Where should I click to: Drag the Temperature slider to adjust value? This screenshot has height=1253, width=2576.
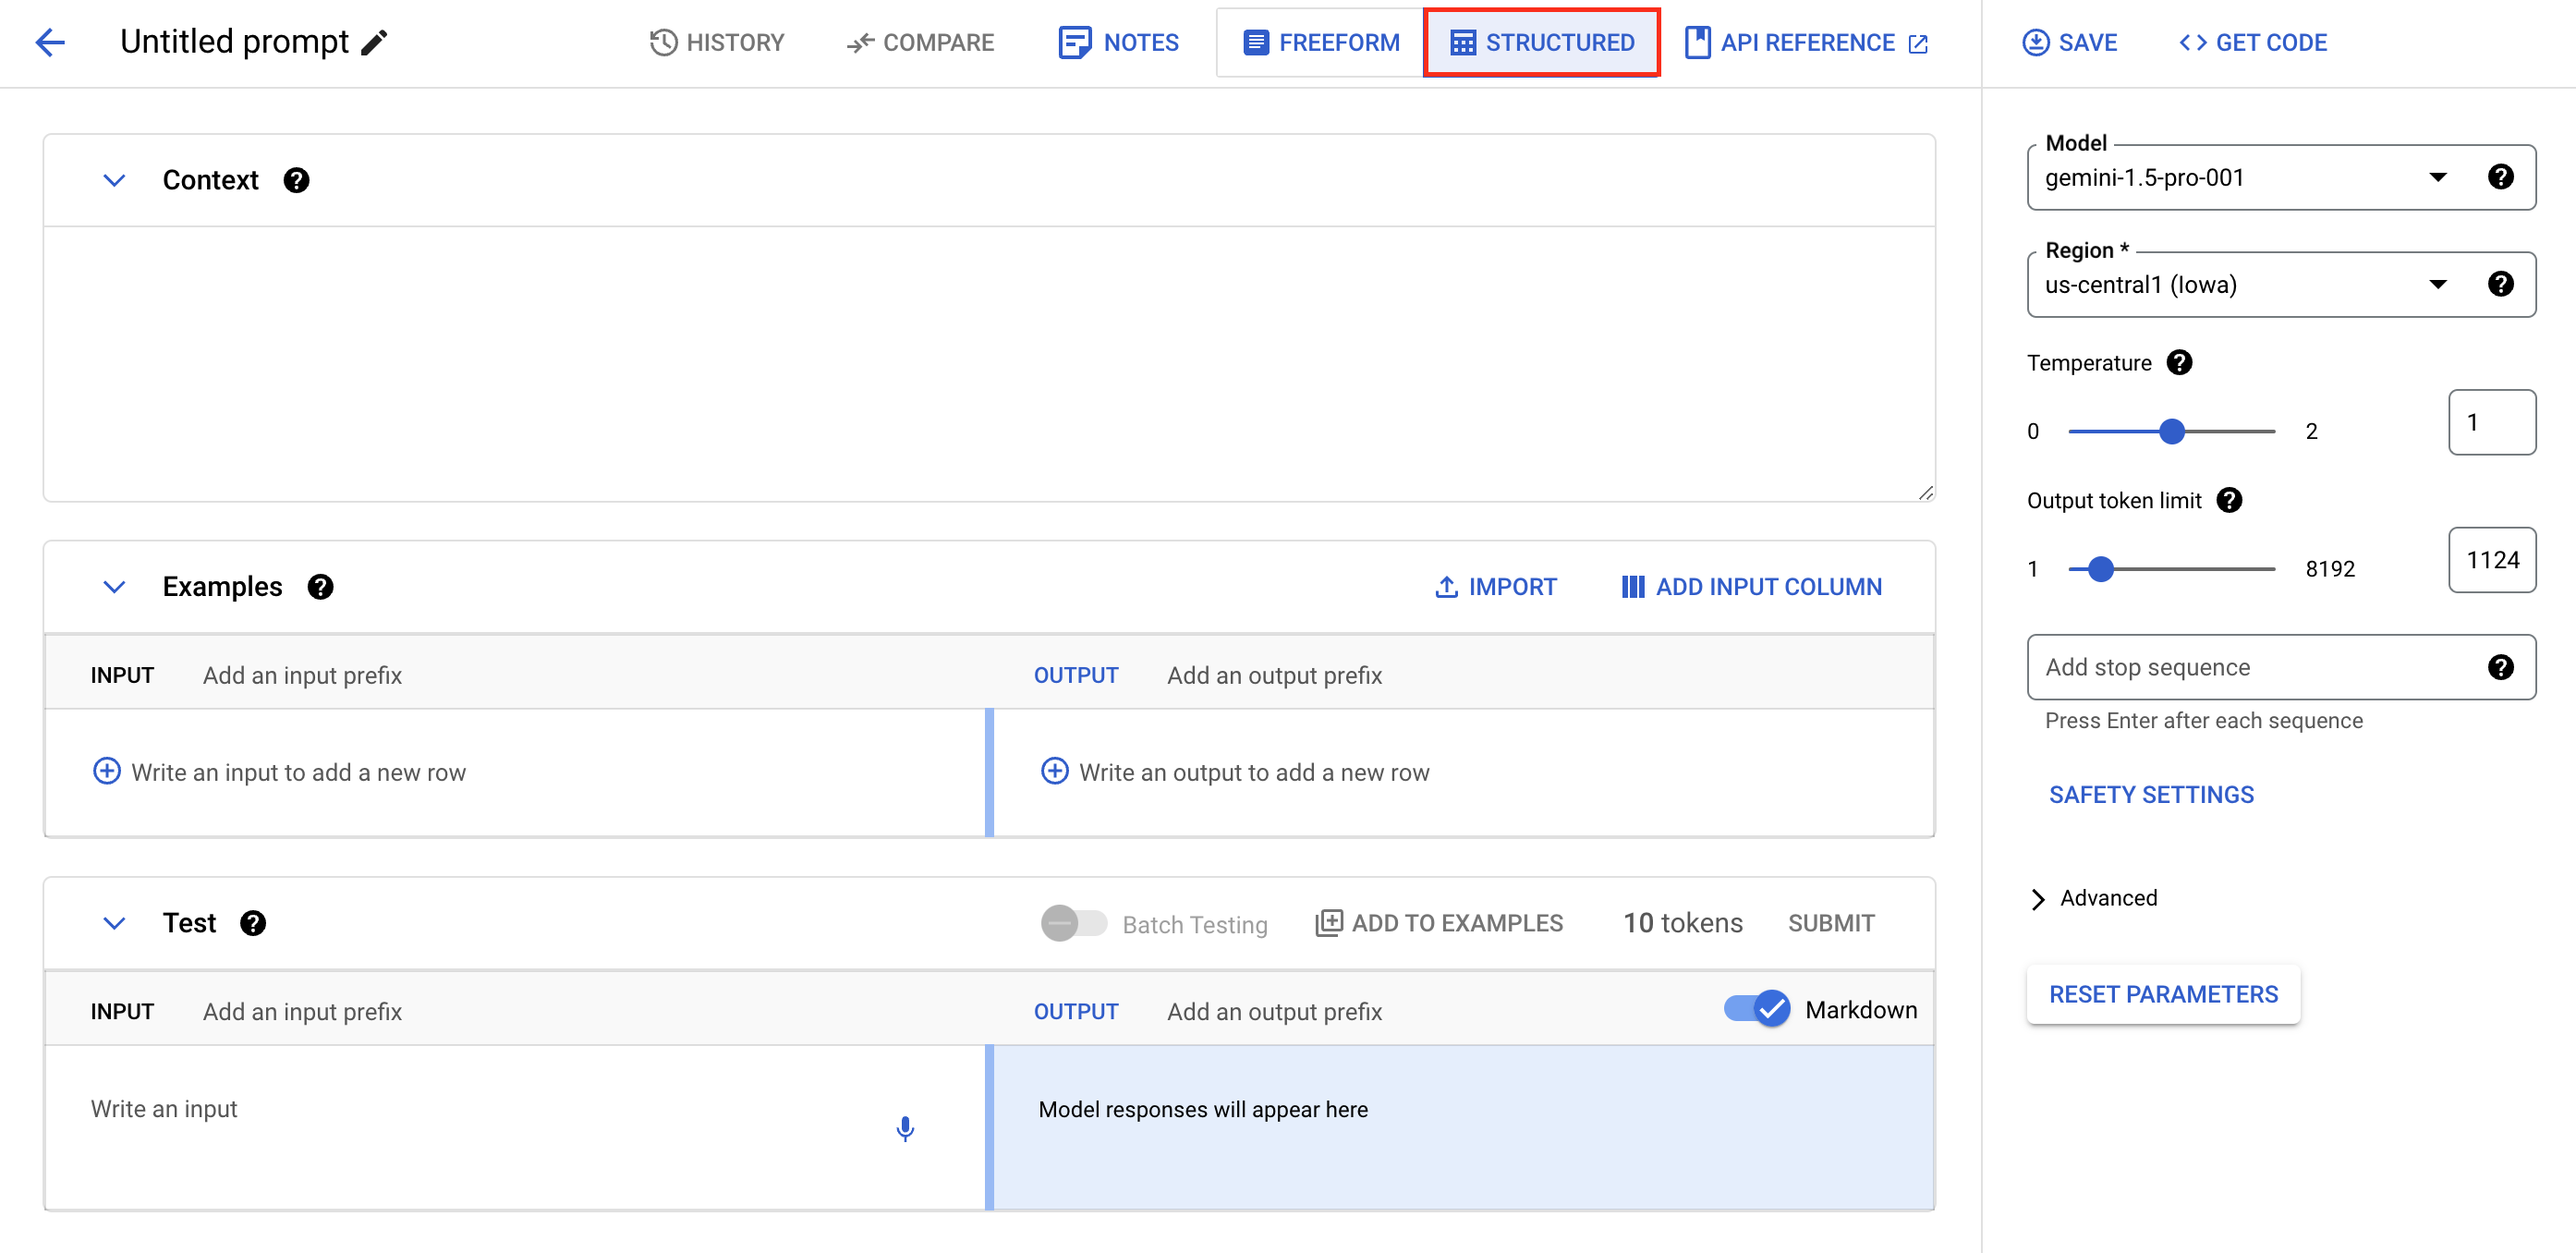click(x=2170, y=431)
